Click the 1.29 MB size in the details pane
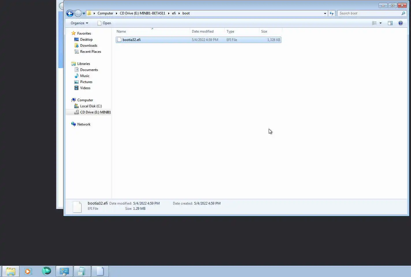Screen dimensions: 411x277 coord(139,209)
